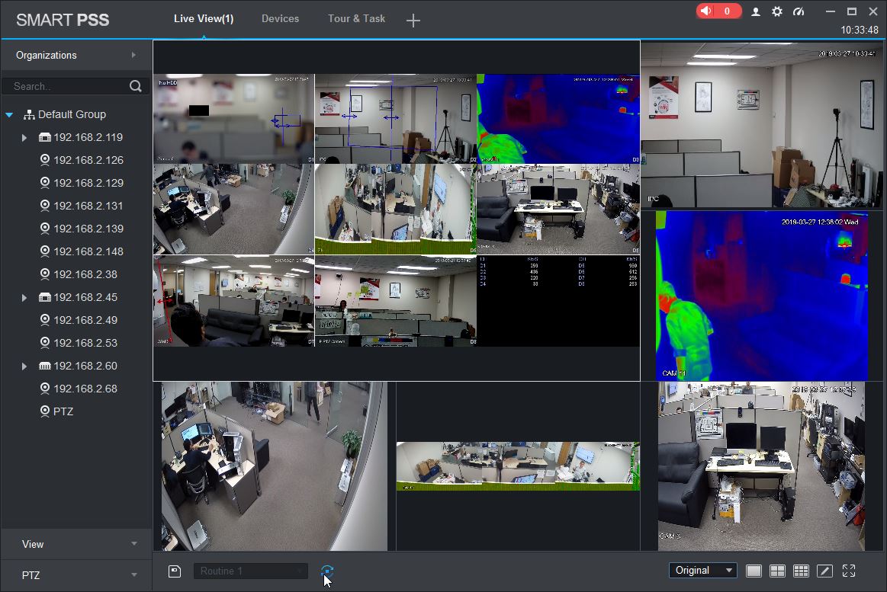
Task: Click the device Search field
Action: pyautogui.click(x=69, y=86)
